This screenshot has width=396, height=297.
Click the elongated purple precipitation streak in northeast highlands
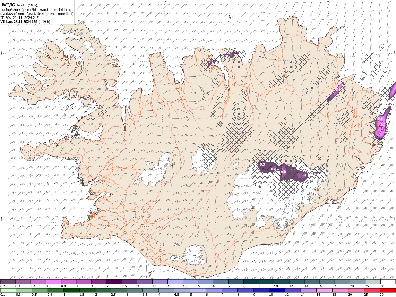click(335, 92)
